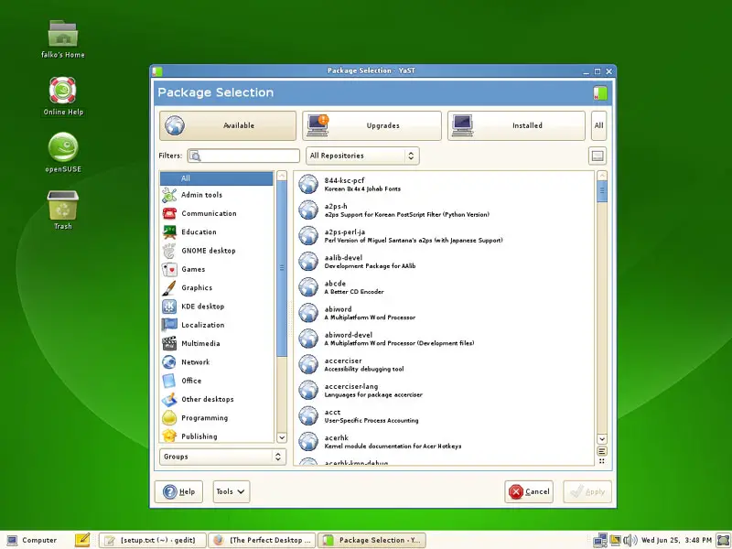Viewport: 732px width, 549px height.
Task: Click the network monitor tray icon
Action: tap(600, 540)
